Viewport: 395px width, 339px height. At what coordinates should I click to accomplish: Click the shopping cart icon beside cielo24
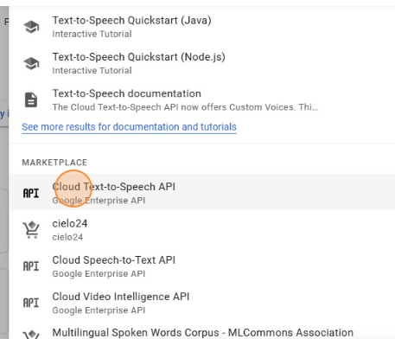(31, 230)
